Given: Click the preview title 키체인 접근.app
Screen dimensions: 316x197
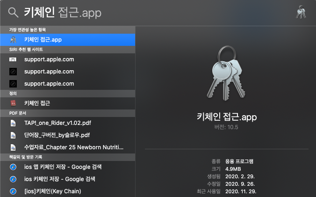Looking at the screenshot, I should point(227,117).
